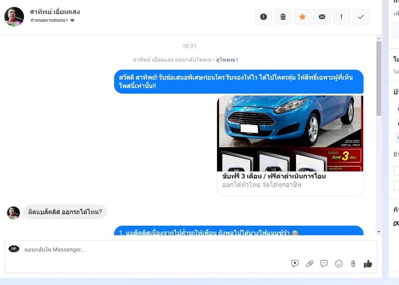Delete conversation with the trash icon
Viewport: 399px width, 285px height.
pyautogui.click(x=283, y=17)
